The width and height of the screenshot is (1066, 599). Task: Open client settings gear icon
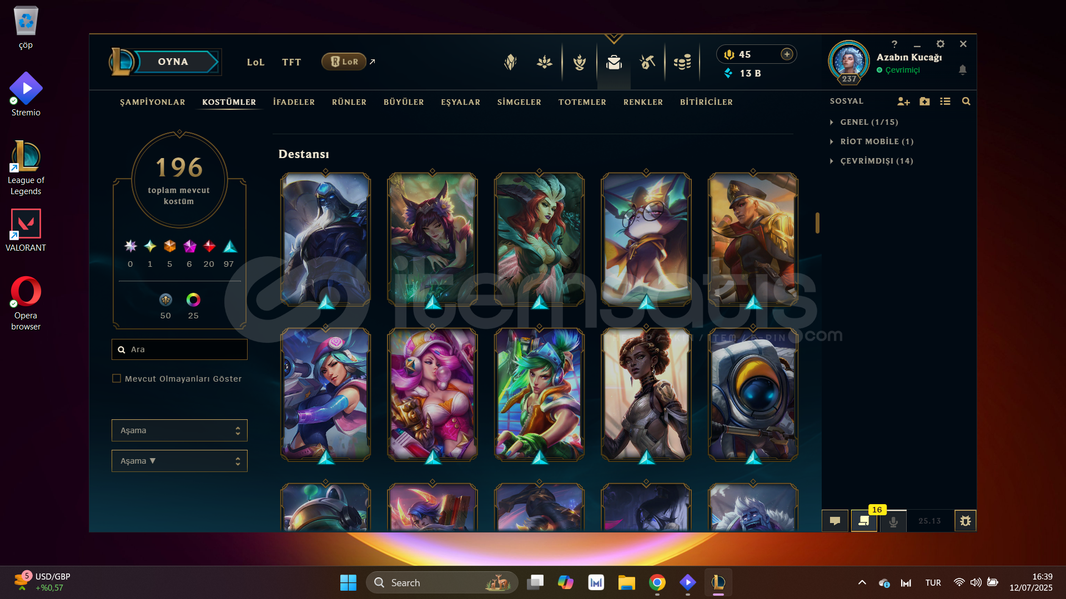pyautogui.click(x=940, y=44)
